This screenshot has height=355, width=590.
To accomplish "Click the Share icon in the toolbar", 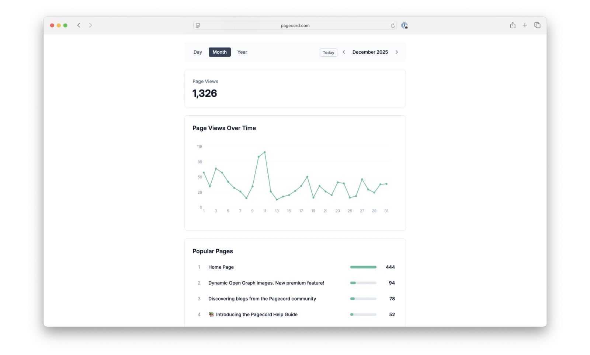I will [513, 25].
